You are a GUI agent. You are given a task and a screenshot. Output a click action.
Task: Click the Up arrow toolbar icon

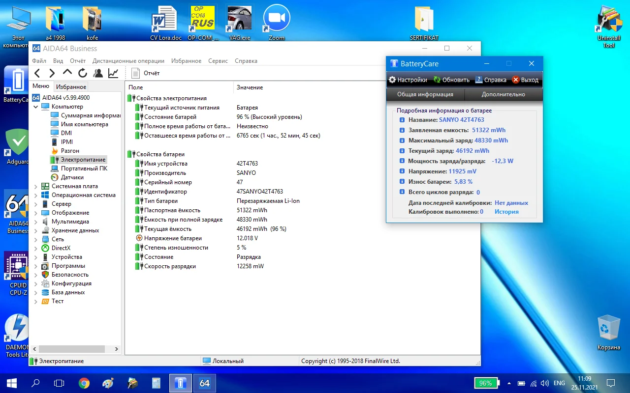click(67, 73)
